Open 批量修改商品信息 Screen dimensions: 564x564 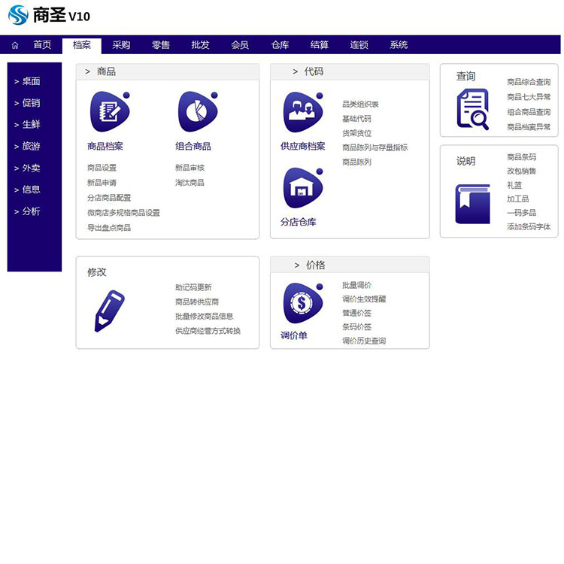205,317
